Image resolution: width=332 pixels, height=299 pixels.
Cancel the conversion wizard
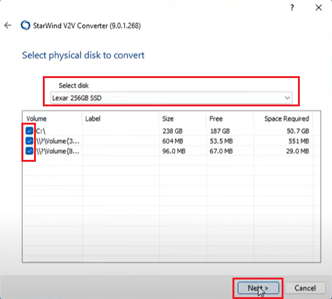point(305,288)
